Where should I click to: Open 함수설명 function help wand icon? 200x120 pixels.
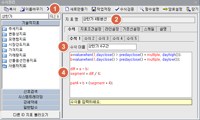tap(142, 9)
